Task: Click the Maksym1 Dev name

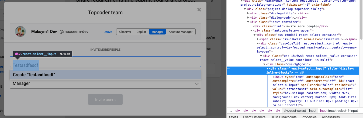Action: pyautogui.click(x=44, y=32)
